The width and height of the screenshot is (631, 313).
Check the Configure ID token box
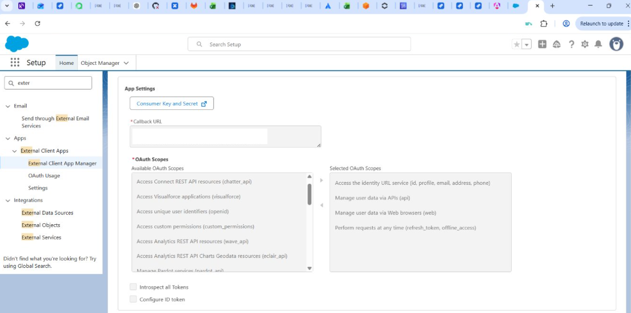pyautogui.click(x=133, y=300)
